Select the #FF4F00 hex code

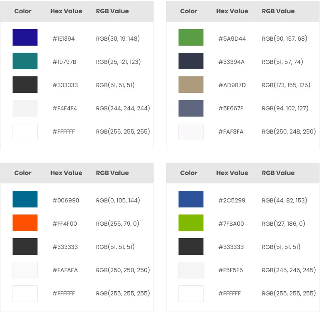click(x=65, y=224)
